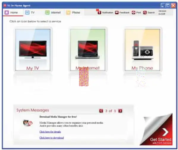Image resolution: width=178 pixels, height=150 pixels.
Task: Go to next system message
Action: coord(120,111)
